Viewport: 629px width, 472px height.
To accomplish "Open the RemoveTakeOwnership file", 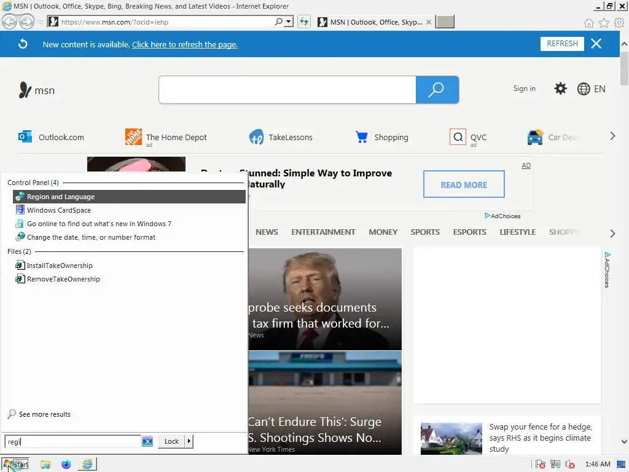I will coord(129,279).
